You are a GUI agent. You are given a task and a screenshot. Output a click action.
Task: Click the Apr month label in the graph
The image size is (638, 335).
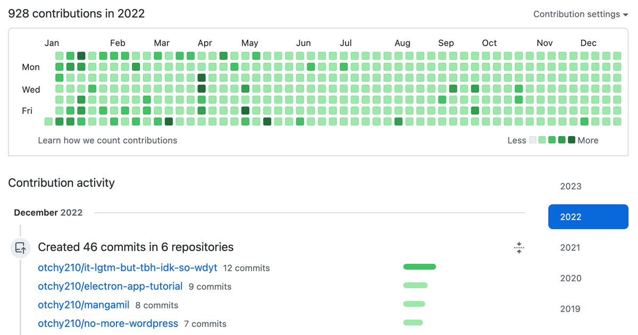tap(205, 43)
